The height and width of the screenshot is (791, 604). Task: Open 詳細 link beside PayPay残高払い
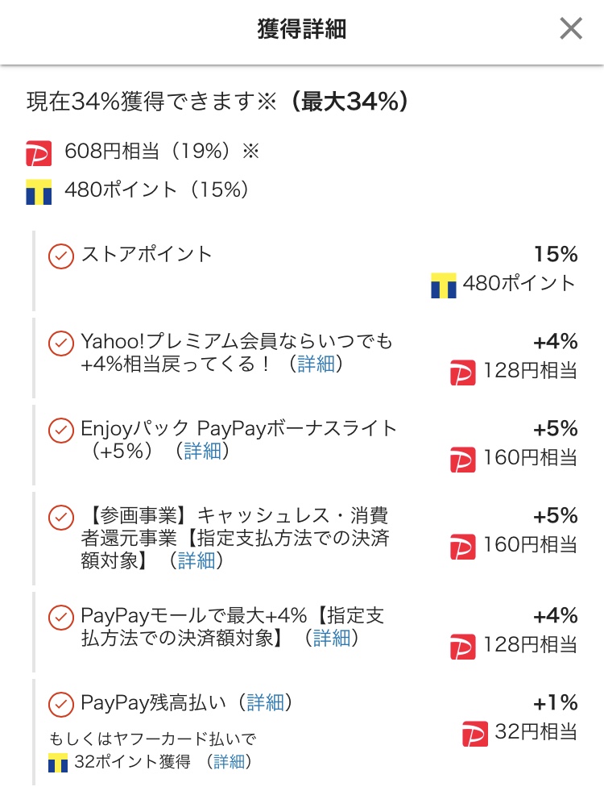[x=266, y=703]
